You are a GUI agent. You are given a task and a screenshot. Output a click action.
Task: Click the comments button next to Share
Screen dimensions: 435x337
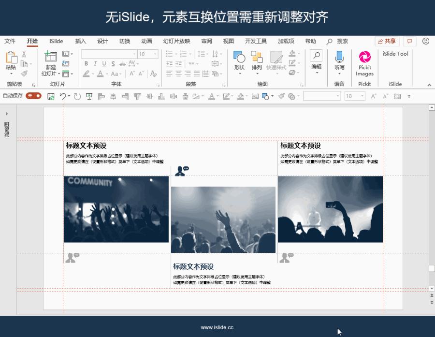409,42
